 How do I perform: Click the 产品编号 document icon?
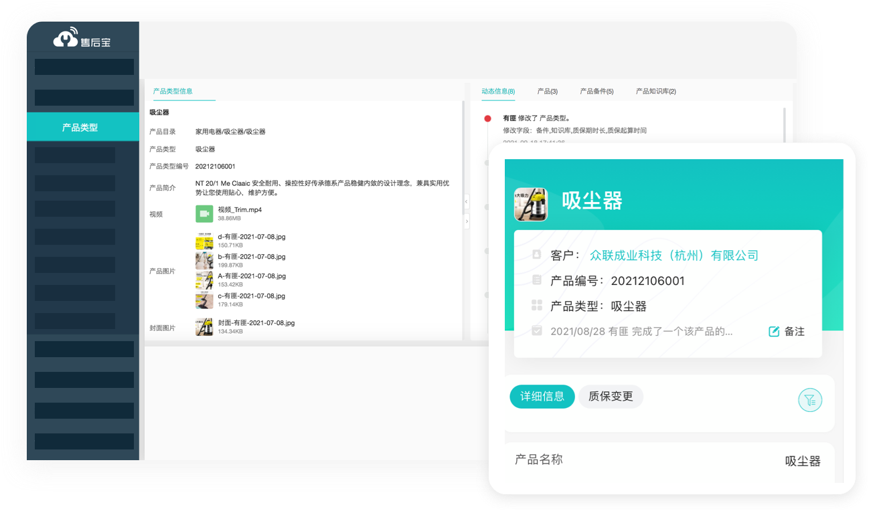coord(537,280)
